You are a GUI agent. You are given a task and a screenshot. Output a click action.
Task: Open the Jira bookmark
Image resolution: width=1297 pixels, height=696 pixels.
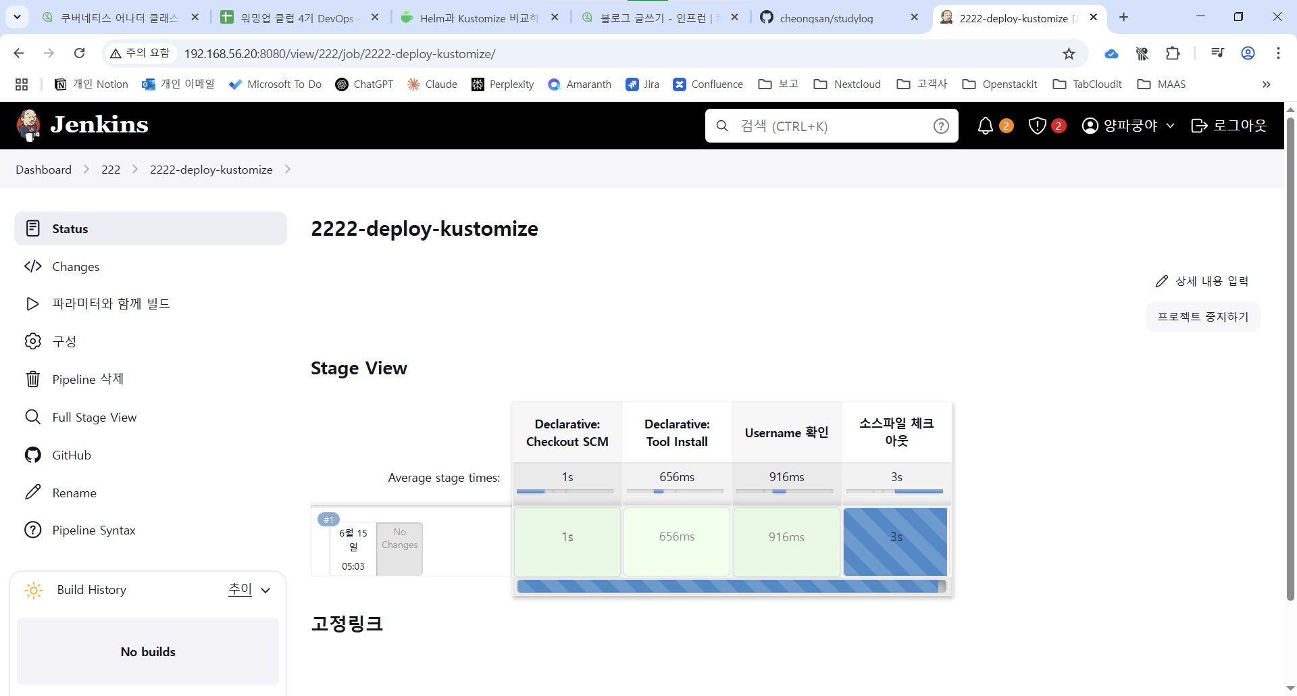click(x=642, y=84)
